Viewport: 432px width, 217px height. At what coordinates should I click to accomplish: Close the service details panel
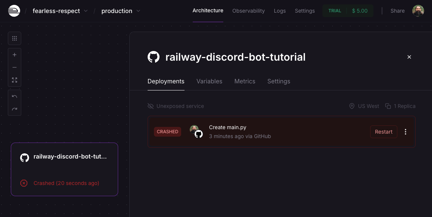click(409, 57)
